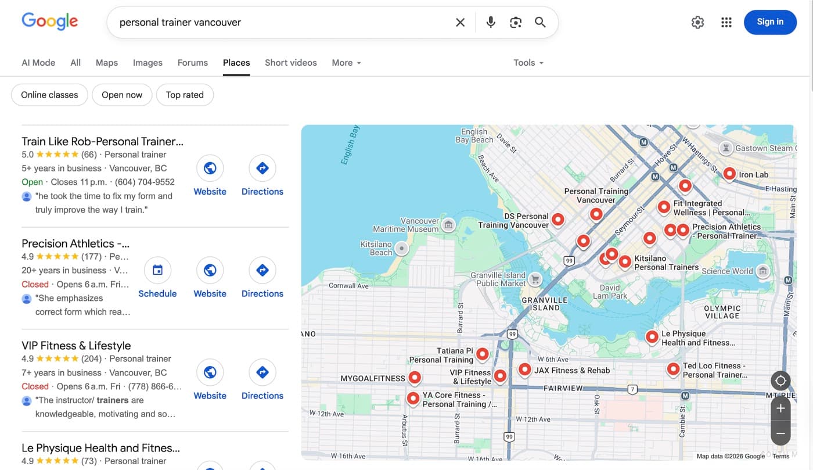Click the Science World marker
Viewport: 813px width, 470px height.
tap(763, 271)
